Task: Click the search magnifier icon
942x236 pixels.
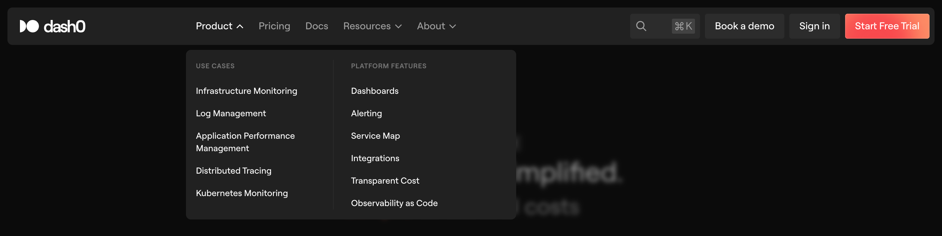Action: pyautogui.click(x=641, y=26)
